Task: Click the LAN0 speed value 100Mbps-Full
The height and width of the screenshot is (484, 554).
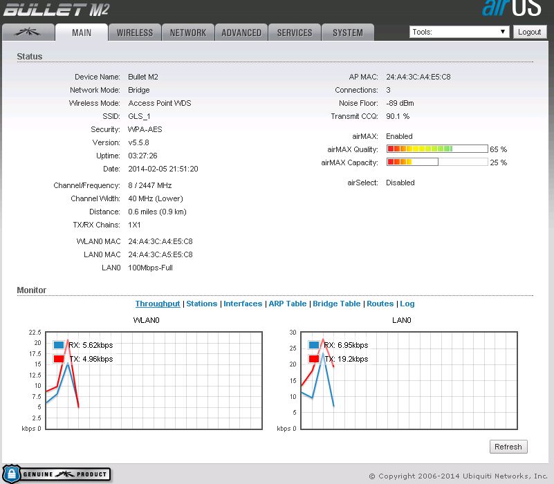Action: (x=150, y=268)
